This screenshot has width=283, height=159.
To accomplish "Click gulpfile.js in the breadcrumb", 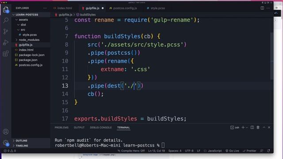I will [65, 15].
